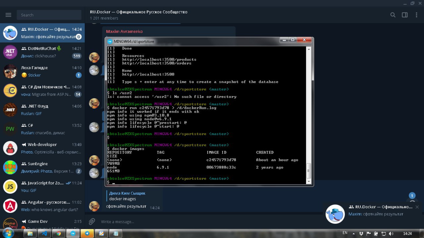Click the http://localhost:3500/products line in terminal
Viewport: 424px width, 238px height.
(159, 60)
